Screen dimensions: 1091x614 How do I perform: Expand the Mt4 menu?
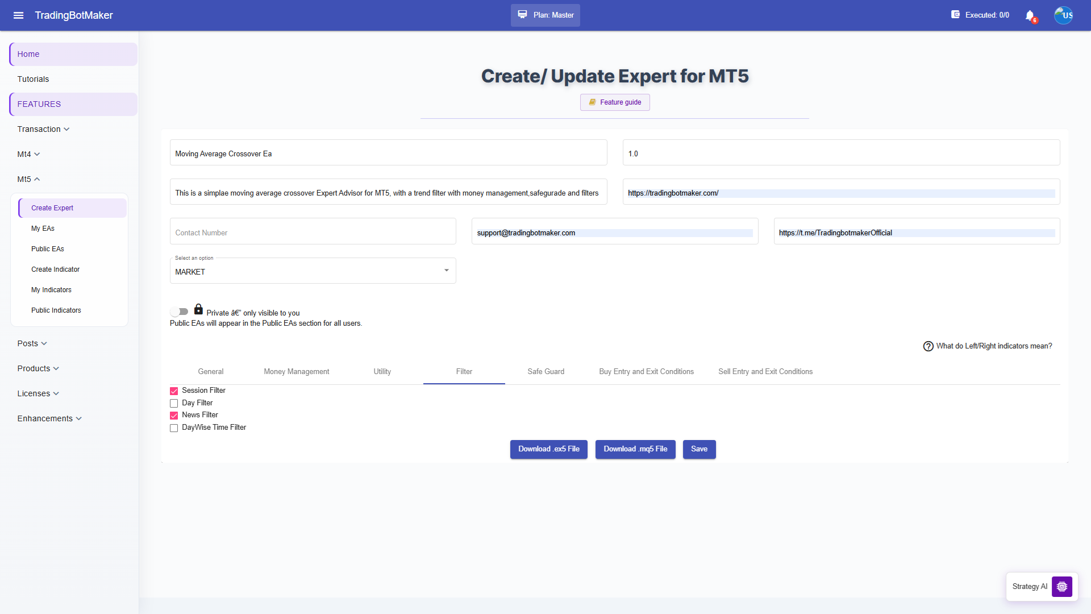click(28, 154)
